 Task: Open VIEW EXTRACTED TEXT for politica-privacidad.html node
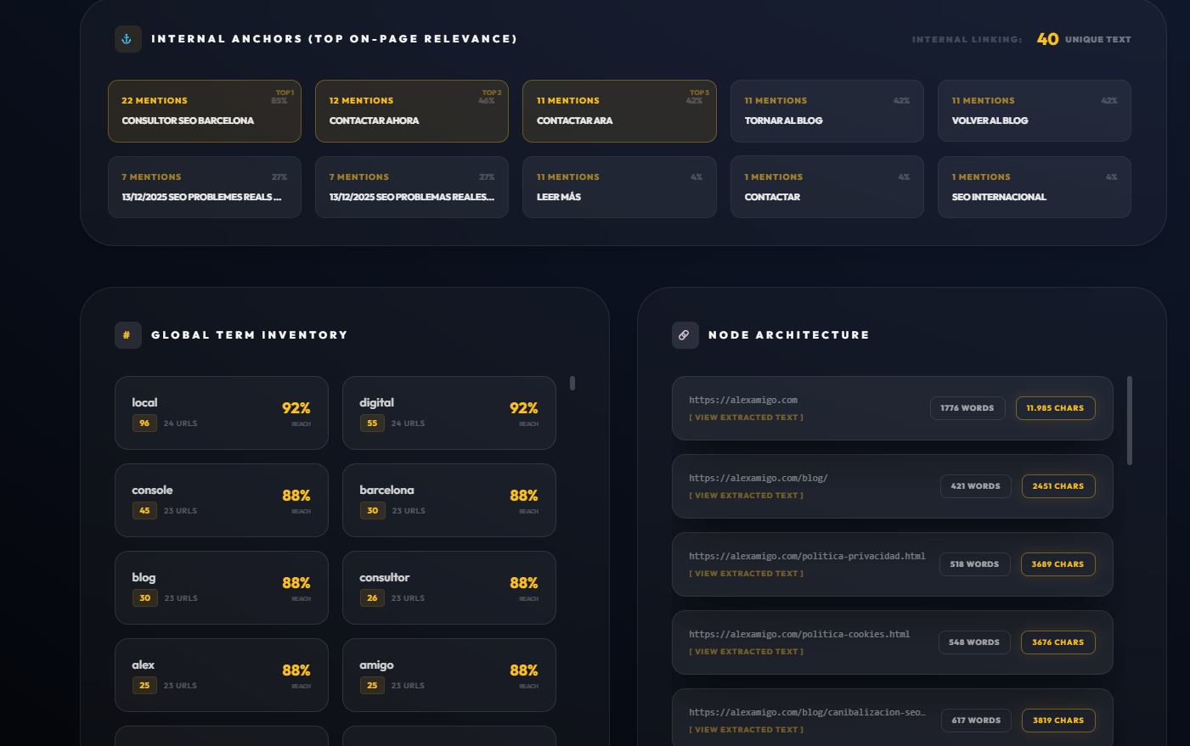(745, 573)
